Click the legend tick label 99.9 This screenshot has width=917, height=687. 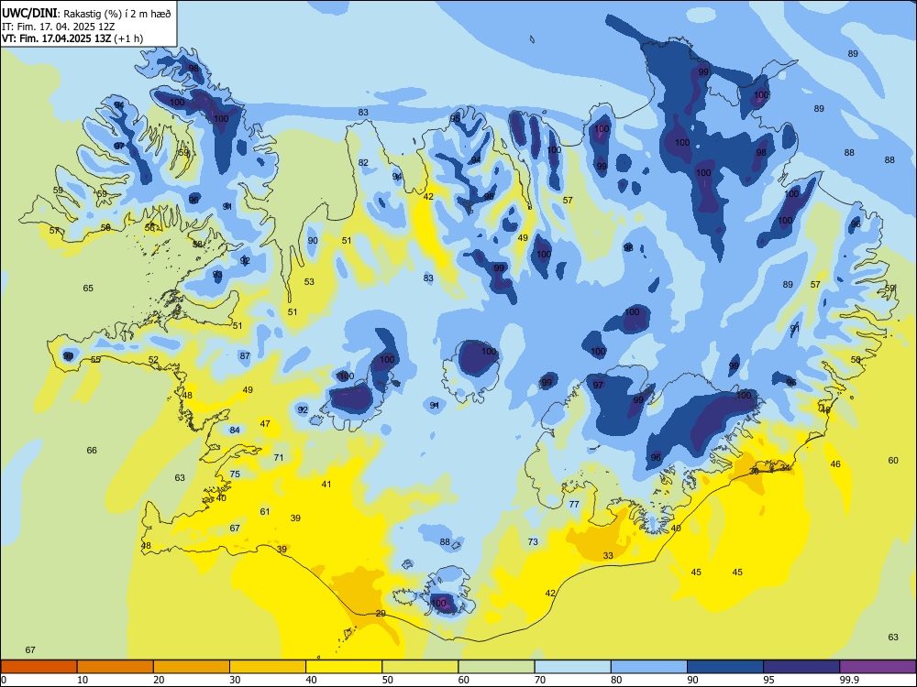[x=849, y=680]
